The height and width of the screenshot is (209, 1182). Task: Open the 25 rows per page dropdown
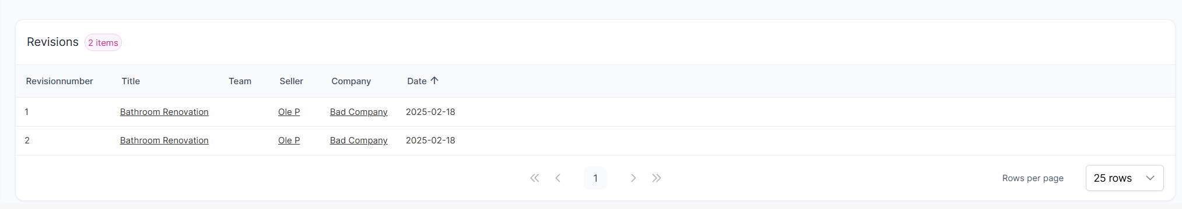[x=1124, y=178]
